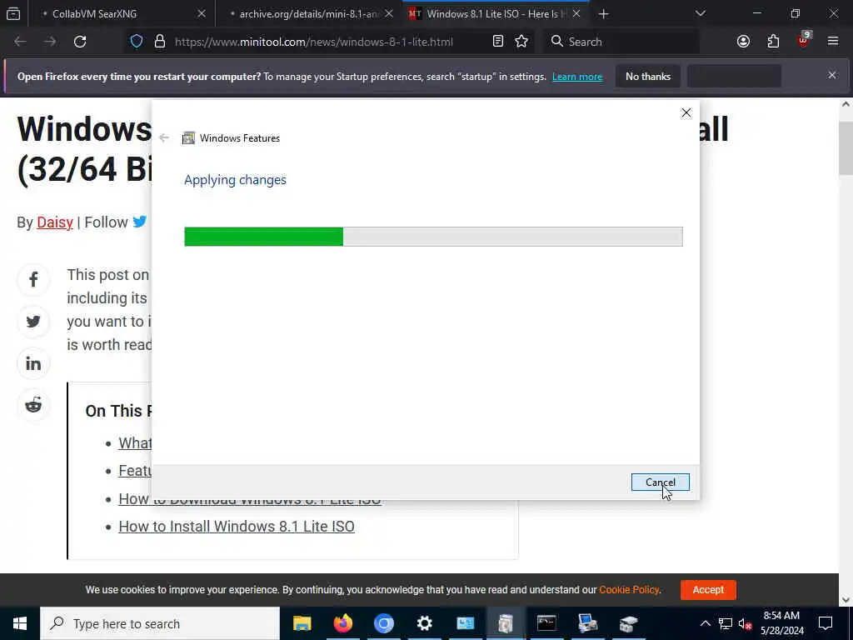Click the Firefox Search box
The width and height of the screenshot is (853, 640).
[621, 42]
